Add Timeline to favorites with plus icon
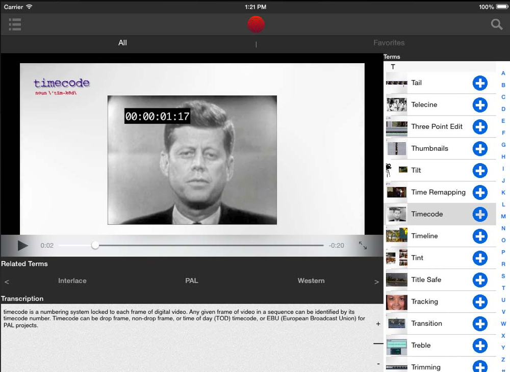 pos(480,236)
